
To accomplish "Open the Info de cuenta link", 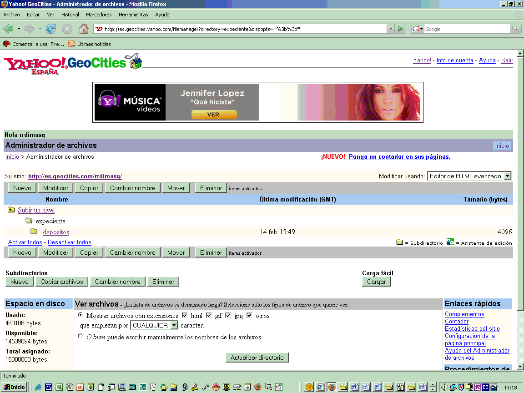I will click(455, 60).
